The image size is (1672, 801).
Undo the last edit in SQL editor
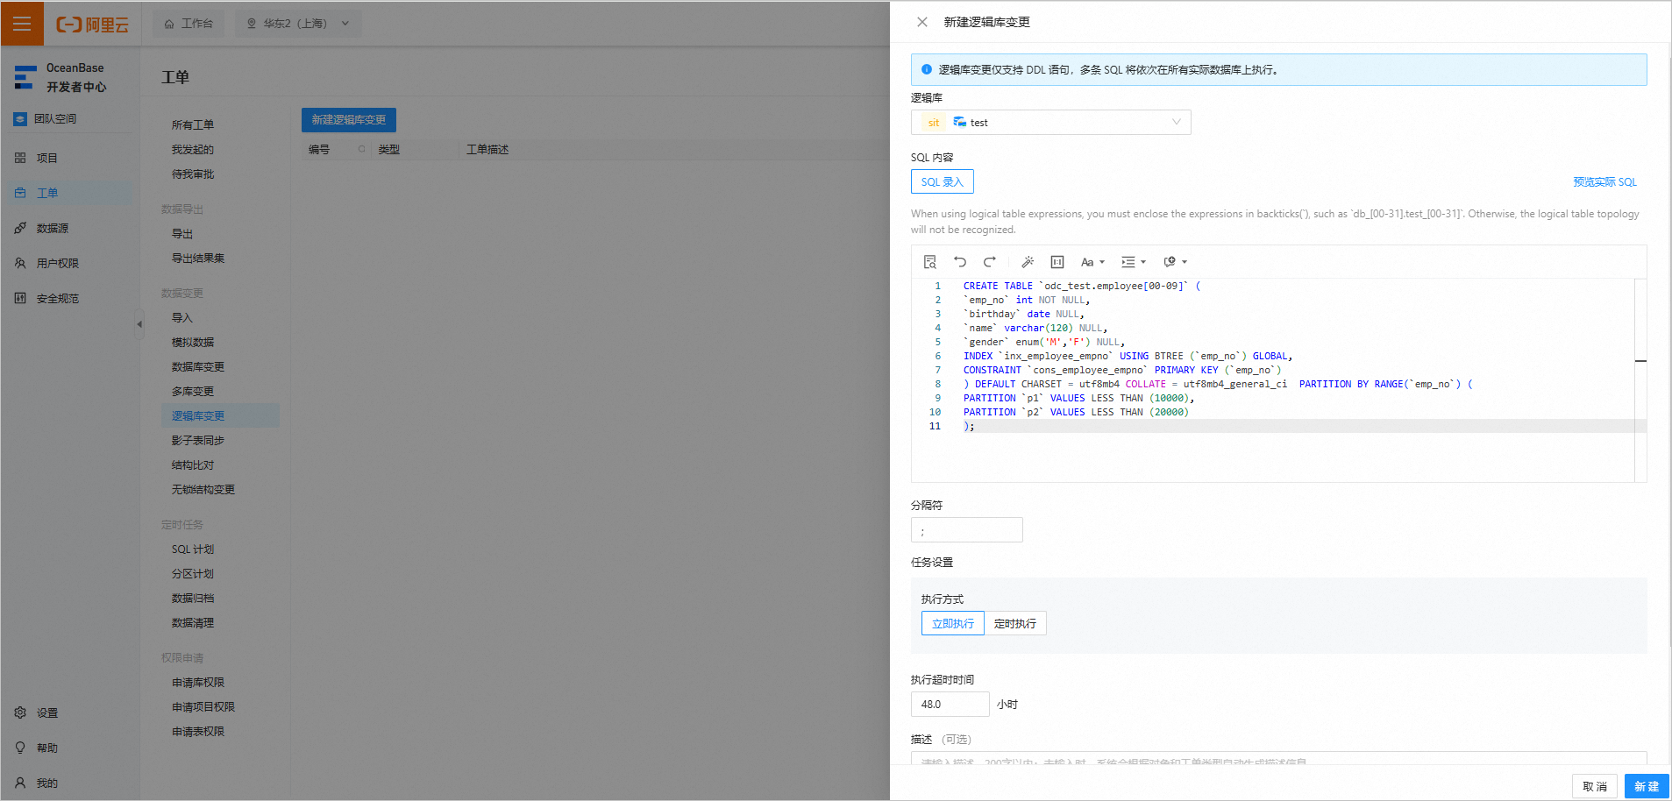[x=960, y=262]
